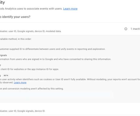Click the signed in to Google description
Viewport: 140px width, 116px height.
point(55,59)
